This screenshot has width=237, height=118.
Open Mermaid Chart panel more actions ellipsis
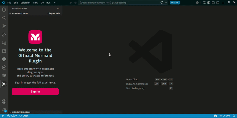click(58, 9)
